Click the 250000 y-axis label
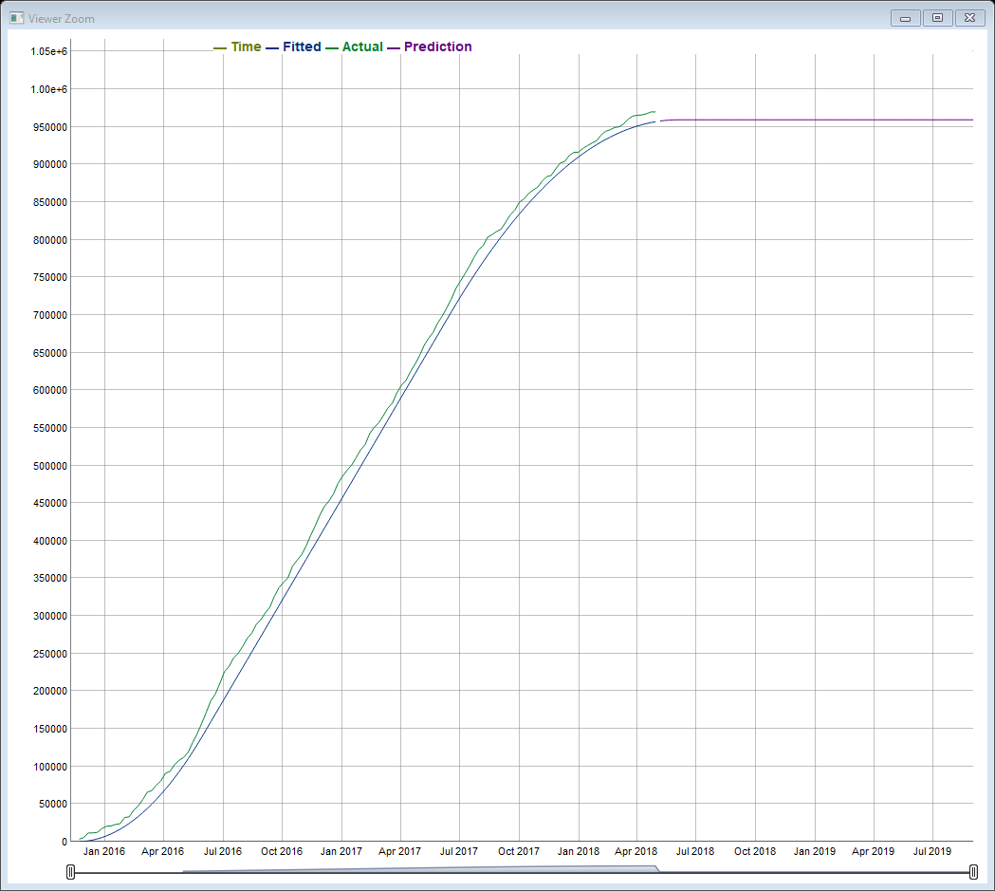The image size is (995, 891). [x=50, y=655]
